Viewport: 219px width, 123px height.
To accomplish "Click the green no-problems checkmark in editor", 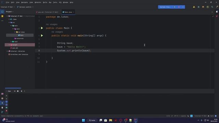I will (213, 16).
